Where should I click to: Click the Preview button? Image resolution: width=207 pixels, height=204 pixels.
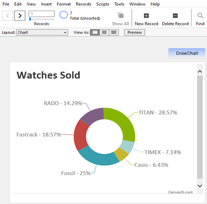[x=134, y=32]
